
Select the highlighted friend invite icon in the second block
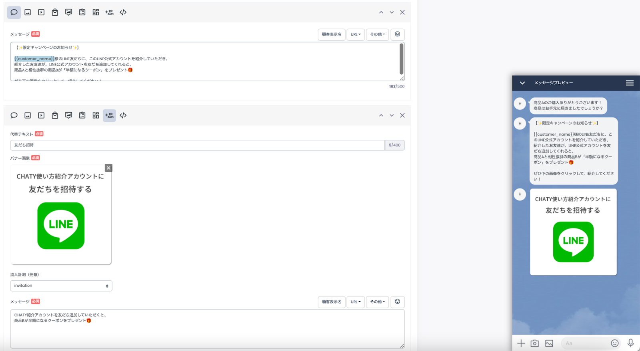(109, 115)
